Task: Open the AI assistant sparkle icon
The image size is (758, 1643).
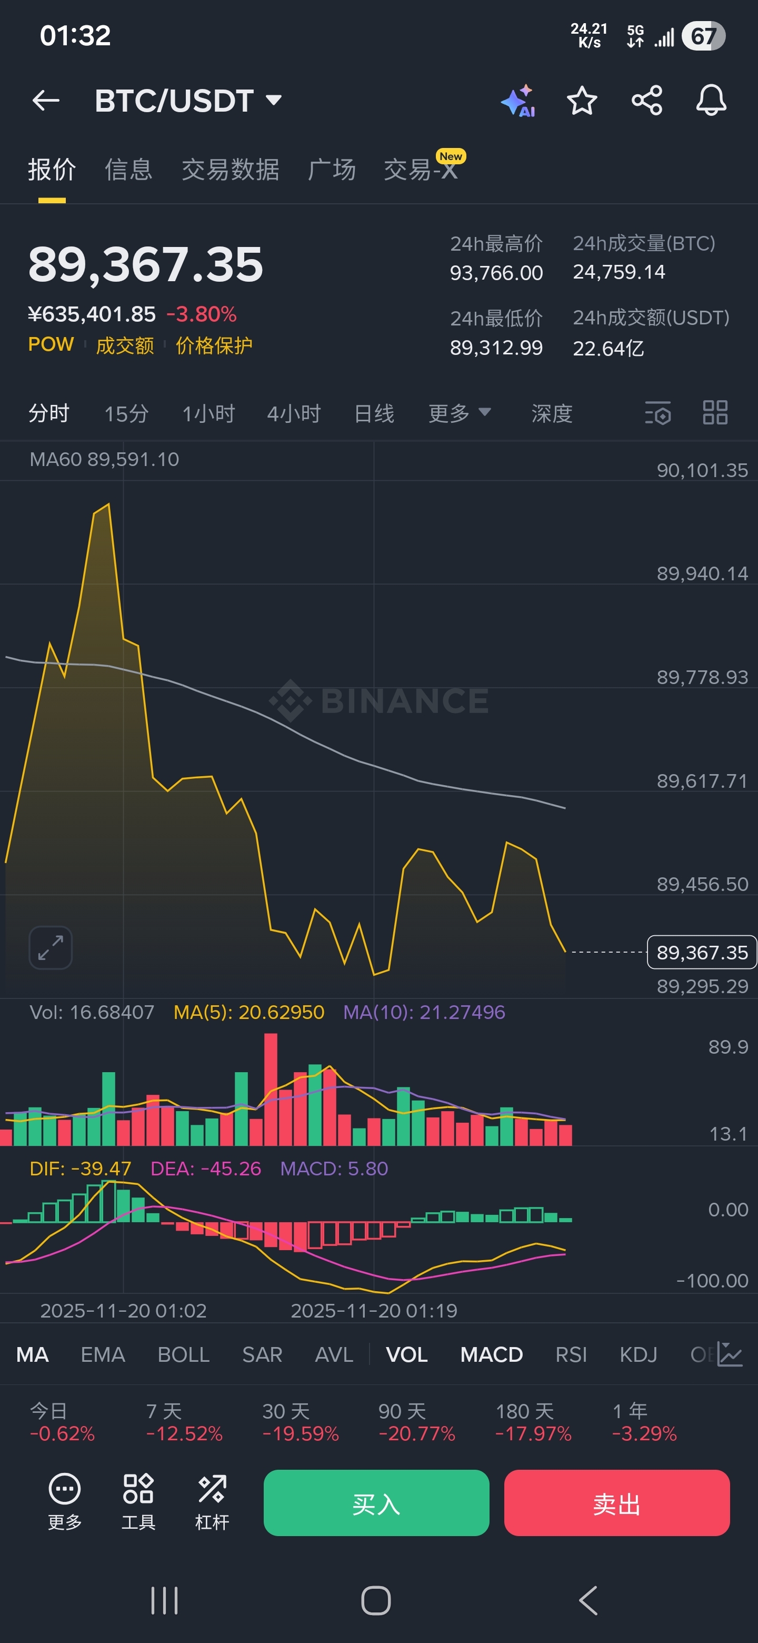Action: [x=517, y=101]
